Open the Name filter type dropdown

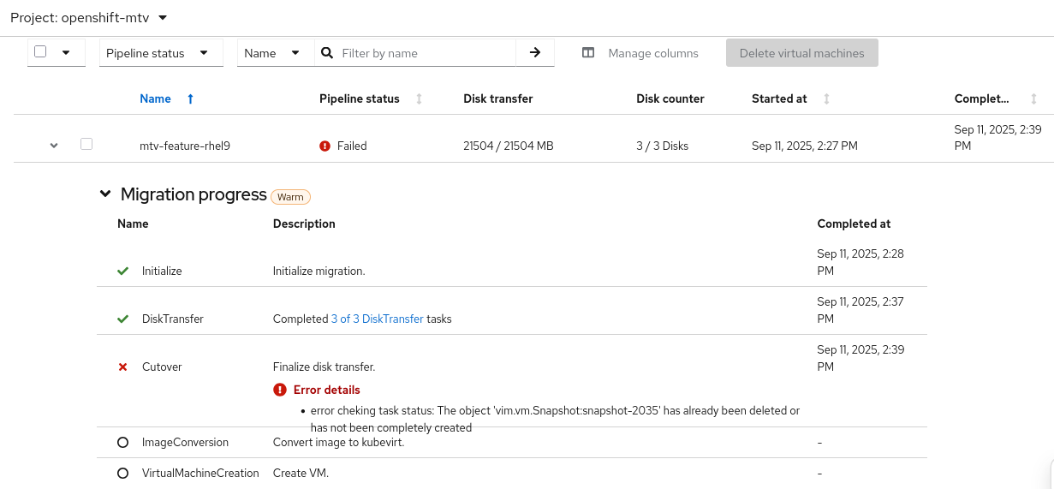tap(272, 53)
